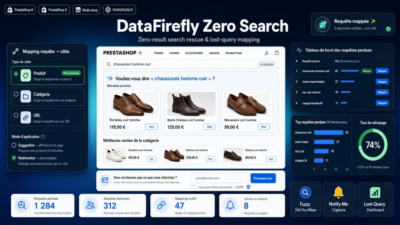This screenshot has height=225, width=400.
Task: Click the Produit tag icon
Action: point(26,75)
